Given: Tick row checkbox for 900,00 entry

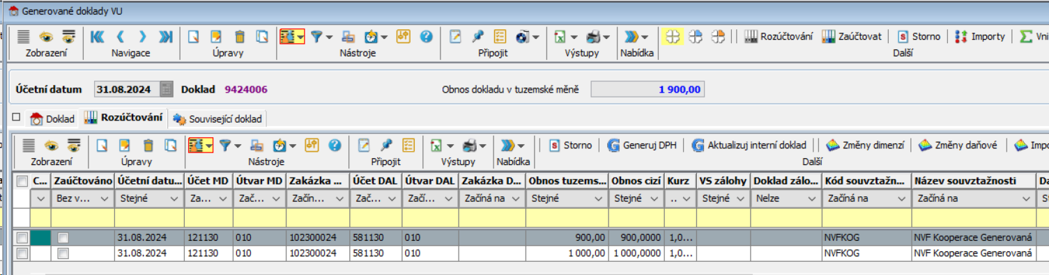Looking at the screenshot, I should [x=22, y=237].
